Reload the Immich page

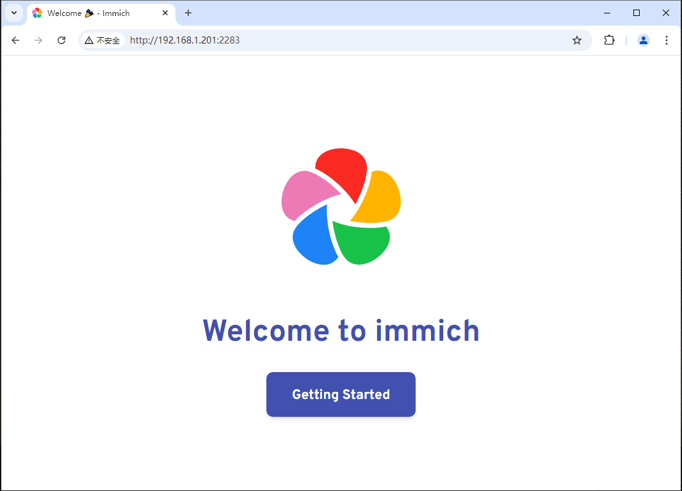61,40
